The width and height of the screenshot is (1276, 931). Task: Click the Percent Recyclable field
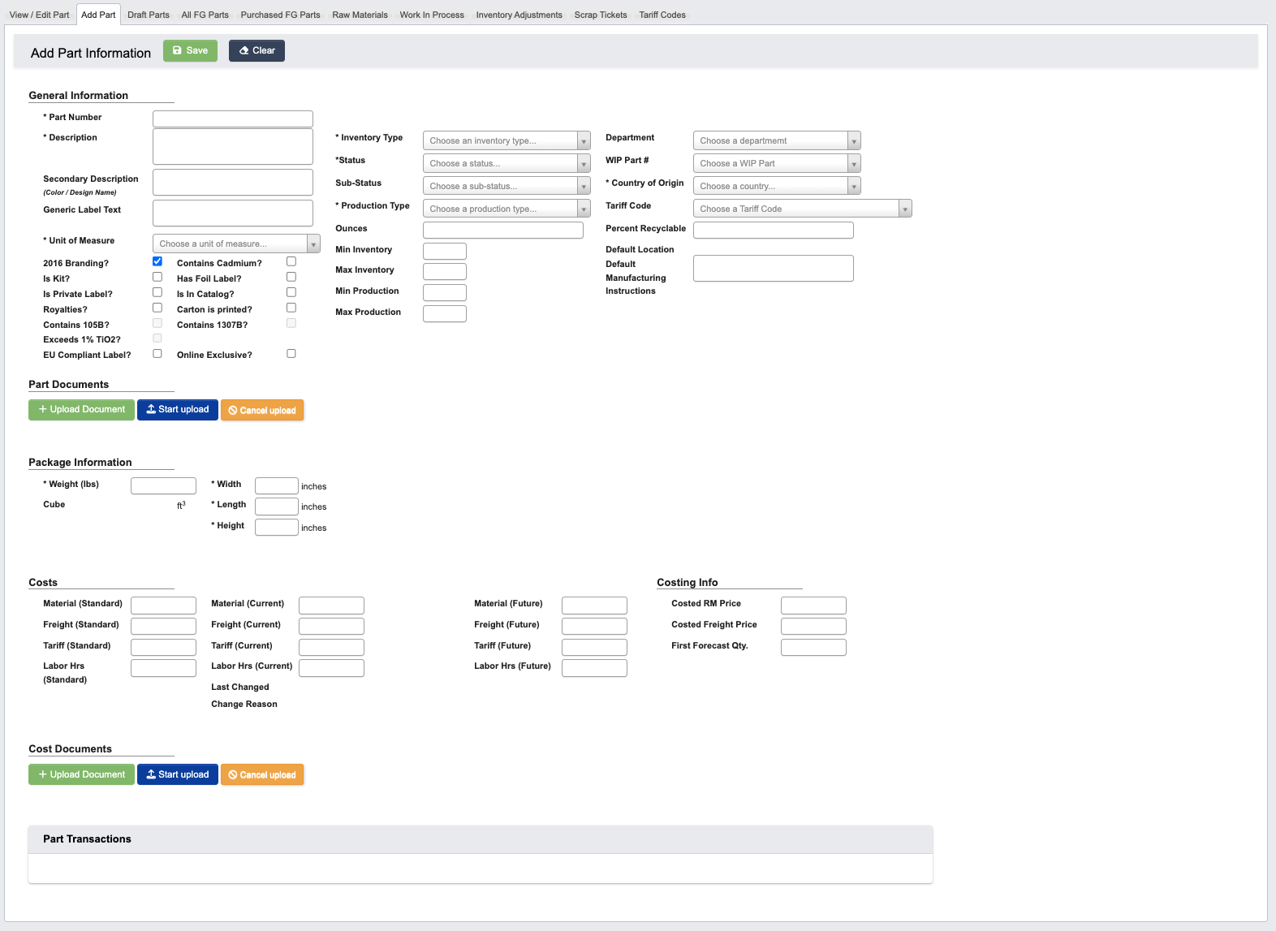[774, 230]
